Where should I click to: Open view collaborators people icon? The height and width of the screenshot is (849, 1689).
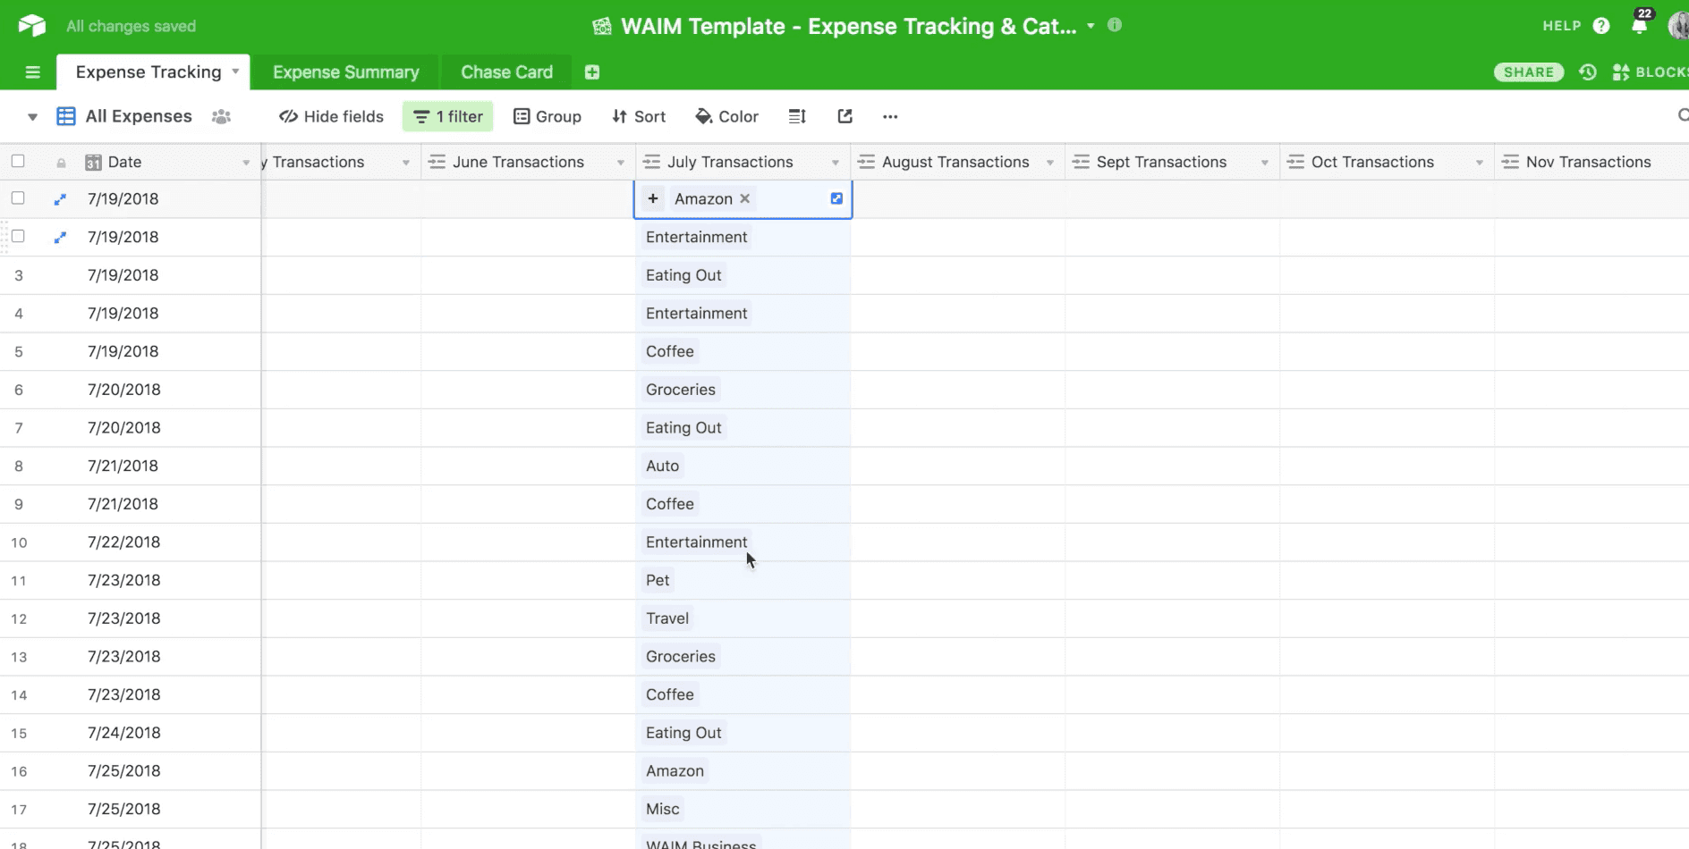[221, 116]
